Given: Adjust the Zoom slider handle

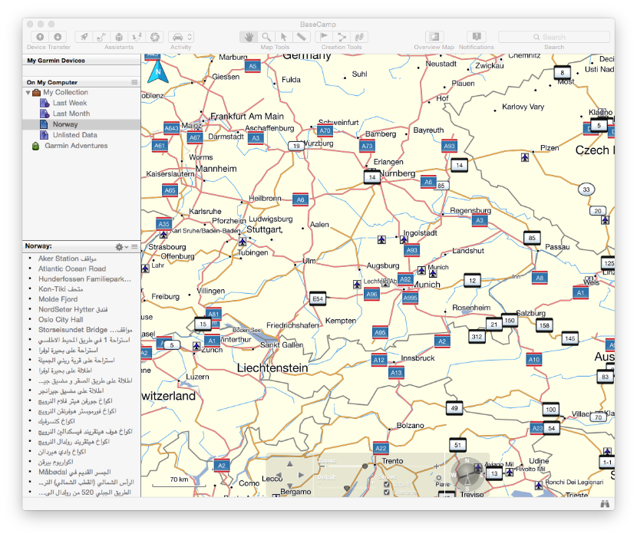Looking at the screenshot, I should (x=365, y=466).
